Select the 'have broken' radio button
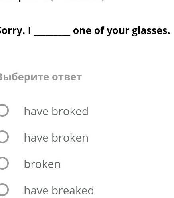The image size is (174, 198). click(3, 137)
